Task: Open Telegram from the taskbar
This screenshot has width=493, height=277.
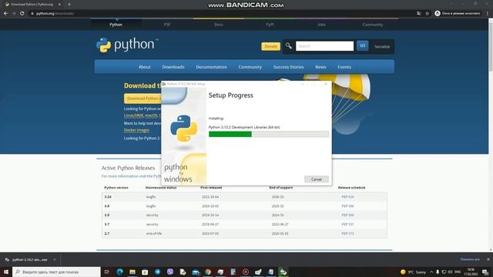Action: tap(157, 272)
